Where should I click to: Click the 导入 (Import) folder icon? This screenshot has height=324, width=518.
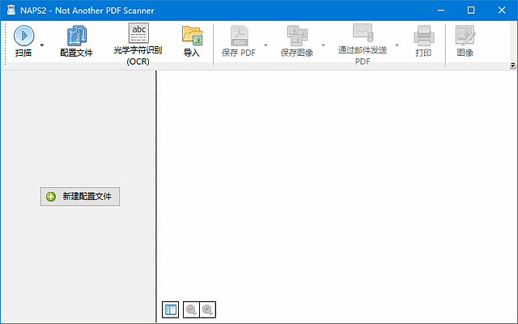click(x=192, y=35)
